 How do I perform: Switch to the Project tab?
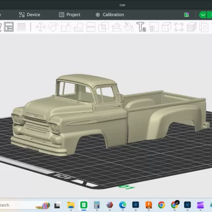coord(70,15)
